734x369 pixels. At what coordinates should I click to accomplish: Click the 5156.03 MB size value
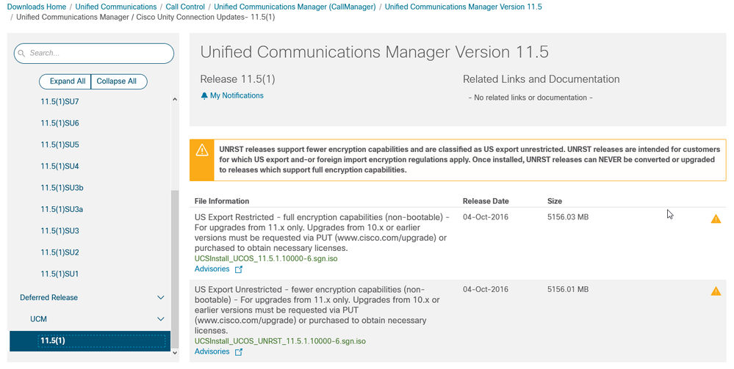coord(568,217)
